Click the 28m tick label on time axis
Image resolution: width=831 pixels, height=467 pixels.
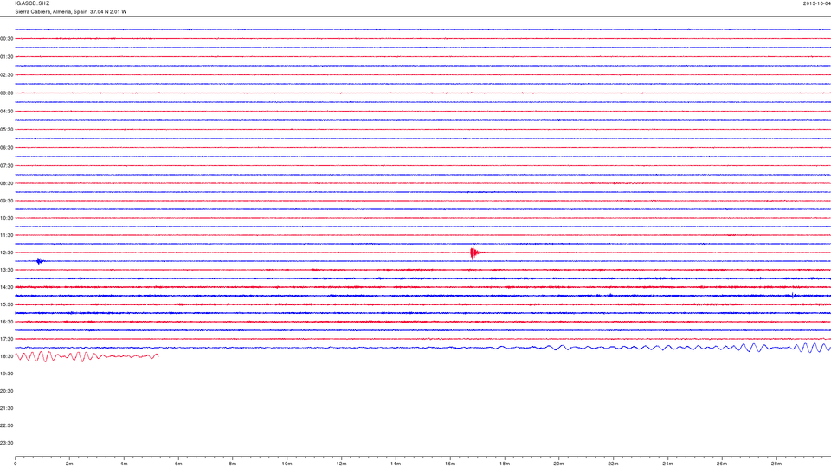776,464
